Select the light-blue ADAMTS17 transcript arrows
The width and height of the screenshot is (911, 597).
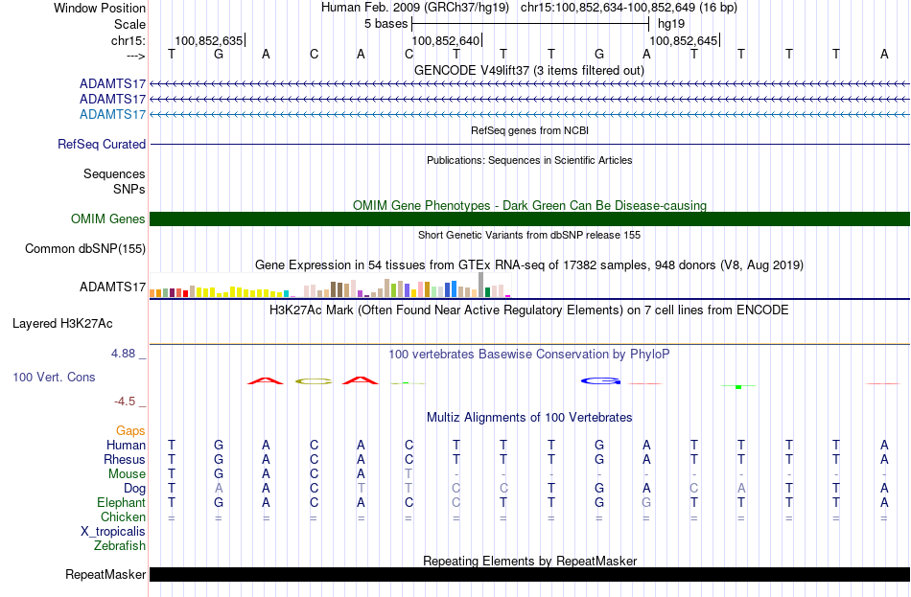(529, 114)
